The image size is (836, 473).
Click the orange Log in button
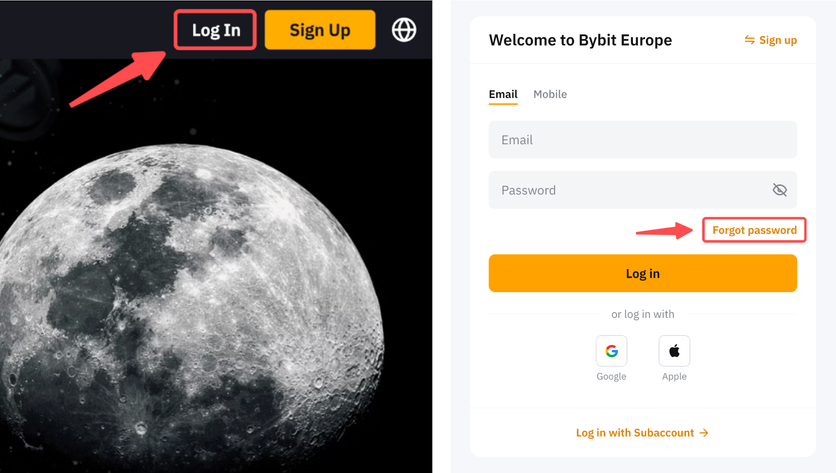coord(642,273)
